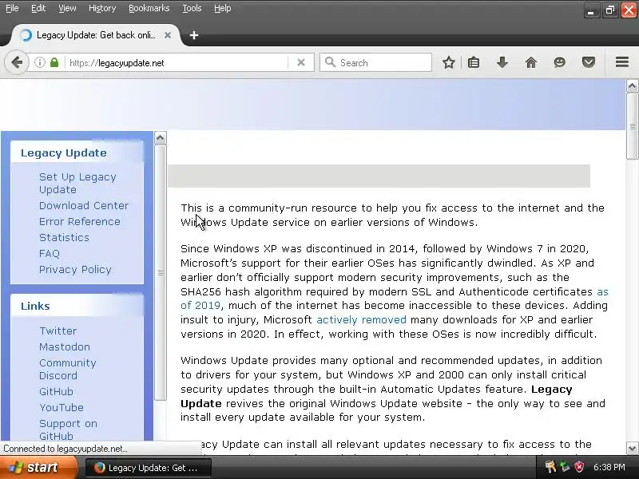Open the hamburger menu
The image size is (639, 479).
[622, 62]
